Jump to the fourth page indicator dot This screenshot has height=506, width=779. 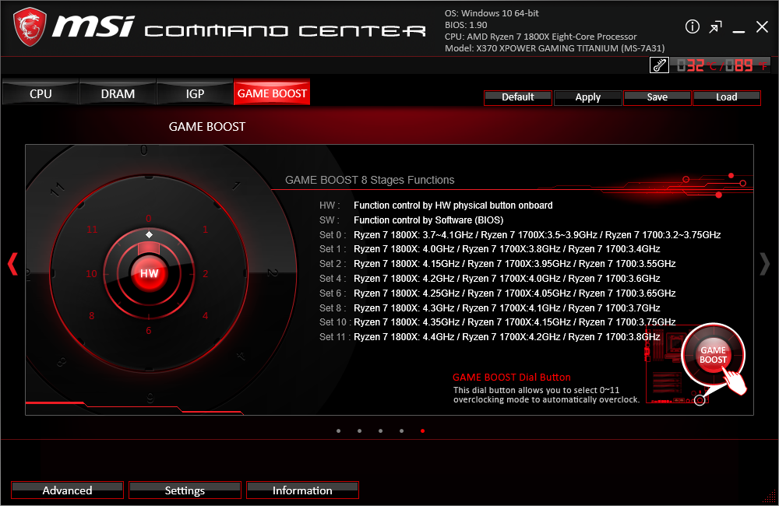pos(401,431)
